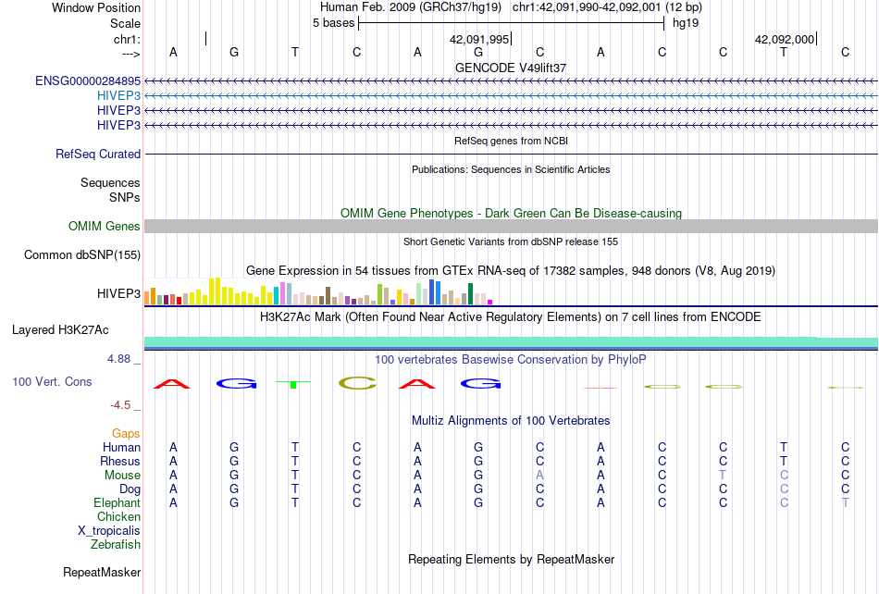
Task: Select the X_tropicalis species label
Action: point(109,531)
